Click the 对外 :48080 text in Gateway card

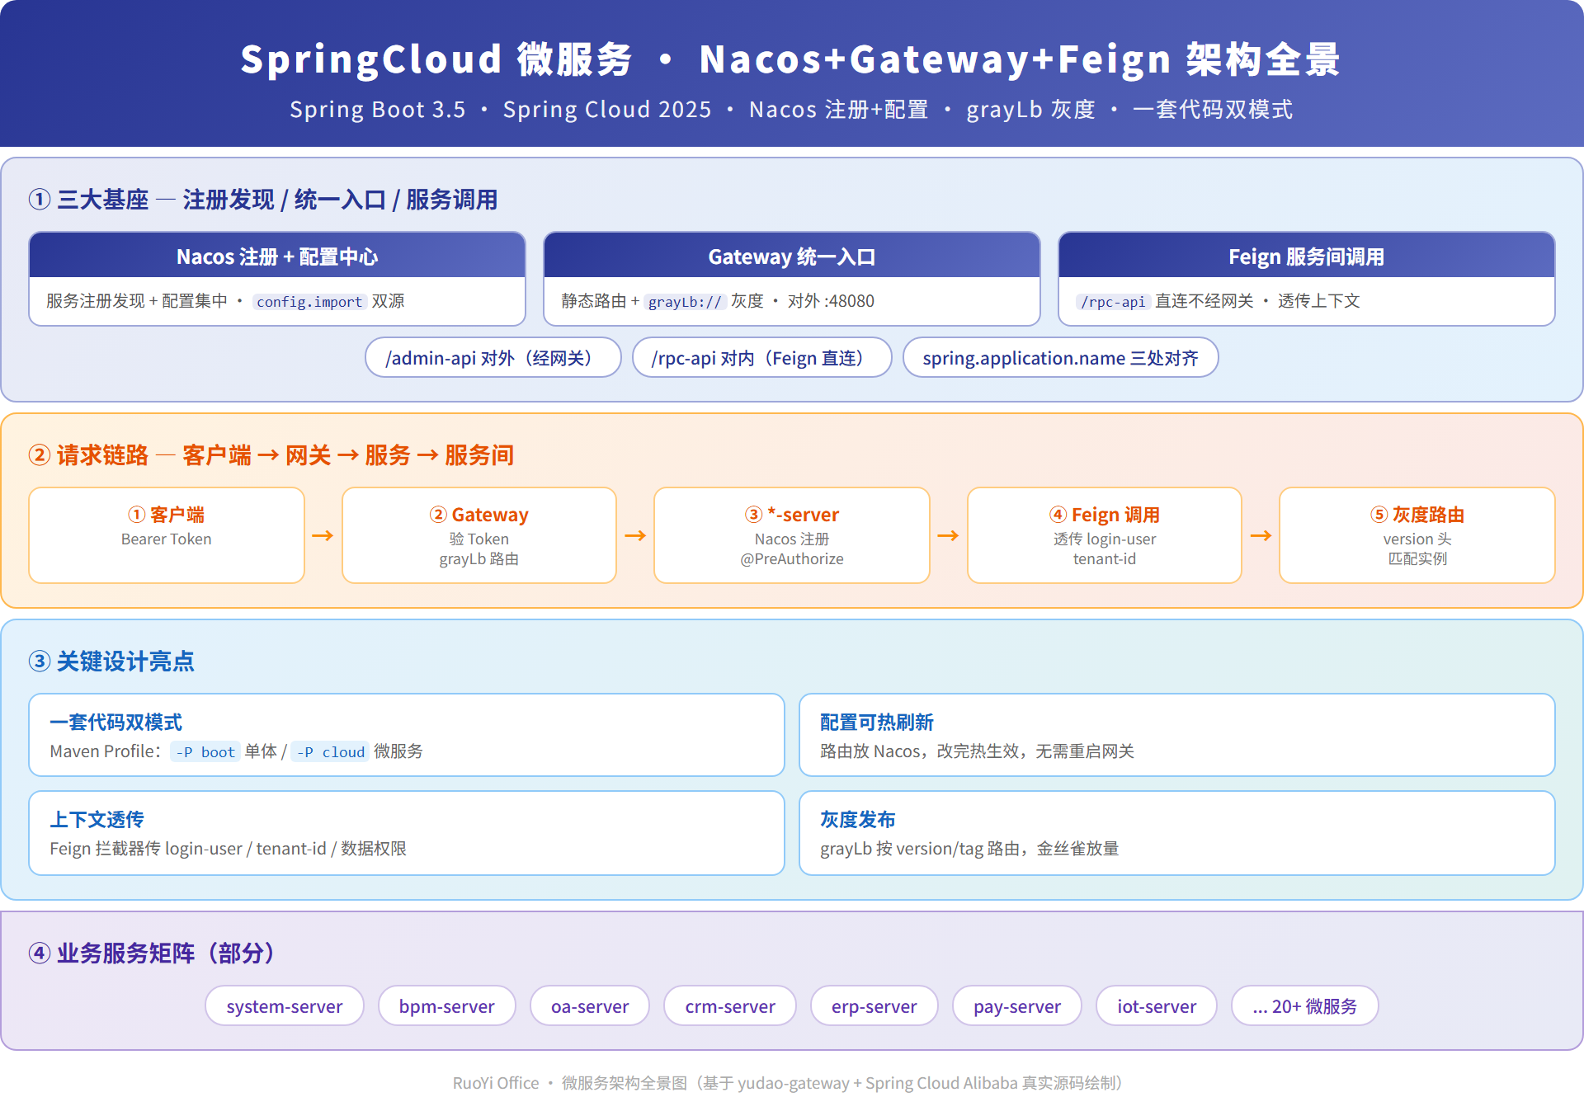(831, 302)
